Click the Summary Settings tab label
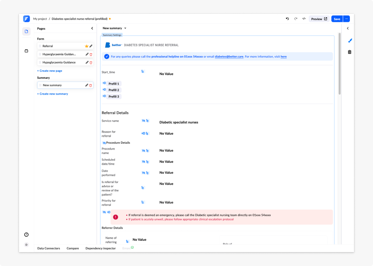 click(x=112, y=35)
